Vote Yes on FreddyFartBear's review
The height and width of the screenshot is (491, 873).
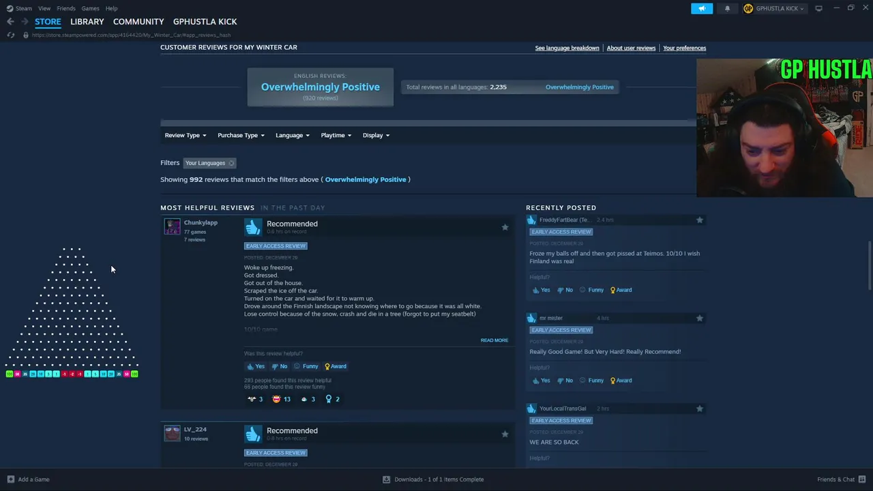[542, 290]
